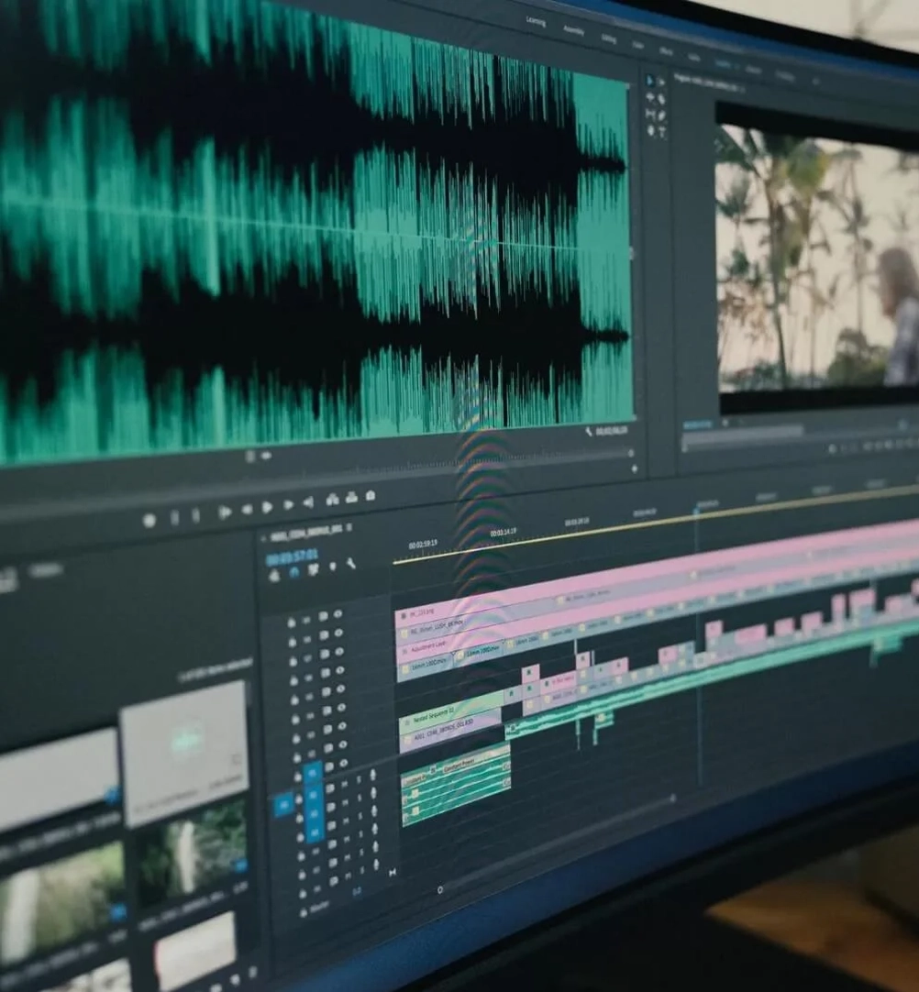This screenshot has height=992, width=919.
Task: Export a frame with the camera icon
Action: [371, 496]
